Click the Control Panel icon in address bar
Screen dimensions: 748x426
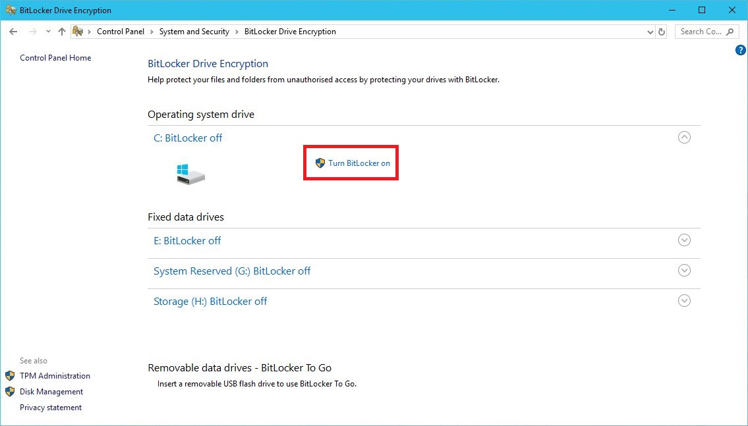[78, 32]
